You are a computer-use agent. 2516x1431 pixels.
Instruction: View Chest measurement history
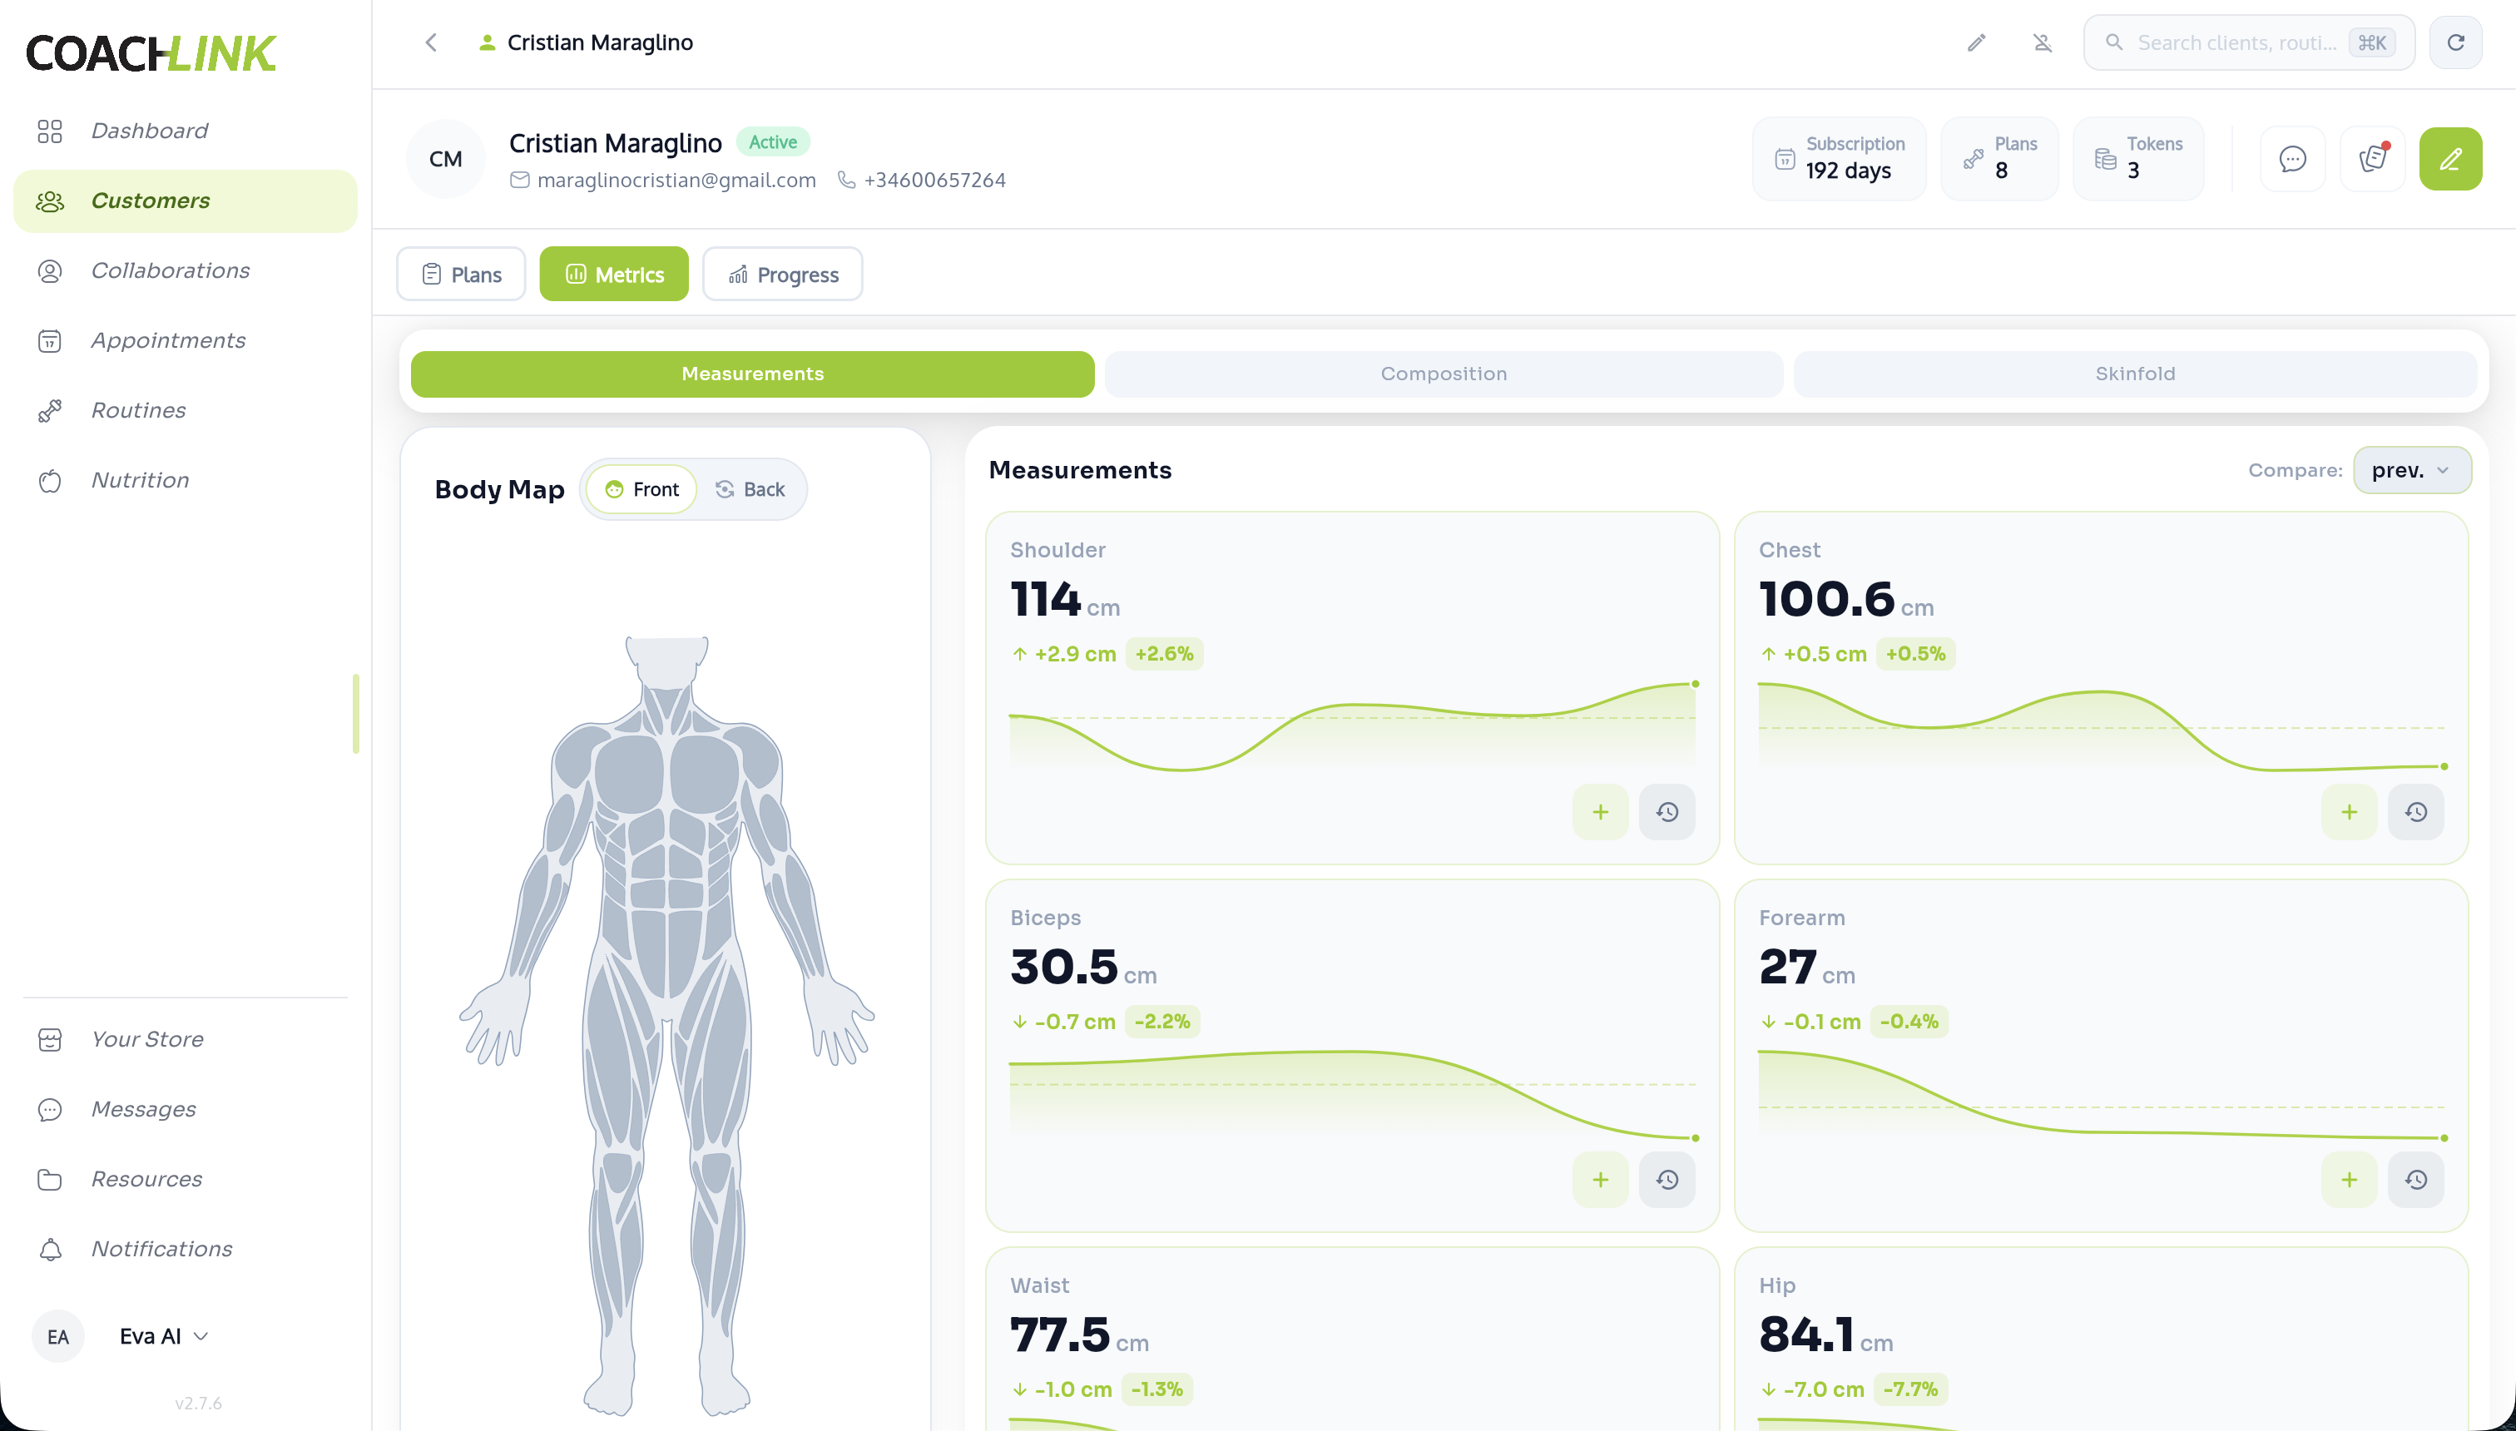click(x=2416, y=812)
